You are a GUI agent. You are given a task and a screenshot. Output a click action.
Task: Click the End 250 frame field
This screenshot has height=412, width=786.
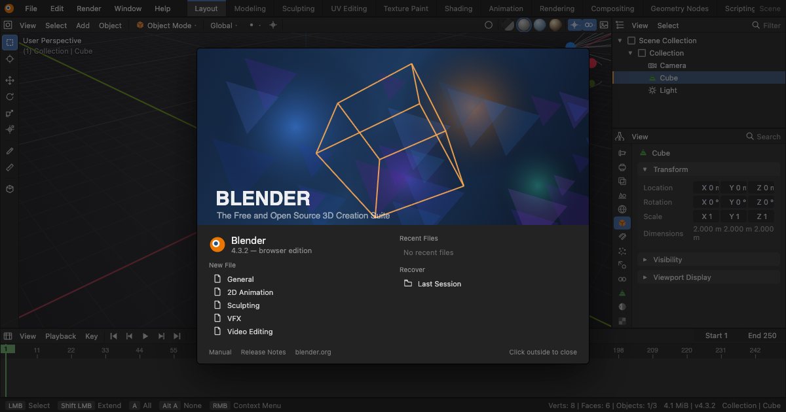coord(762,335)
